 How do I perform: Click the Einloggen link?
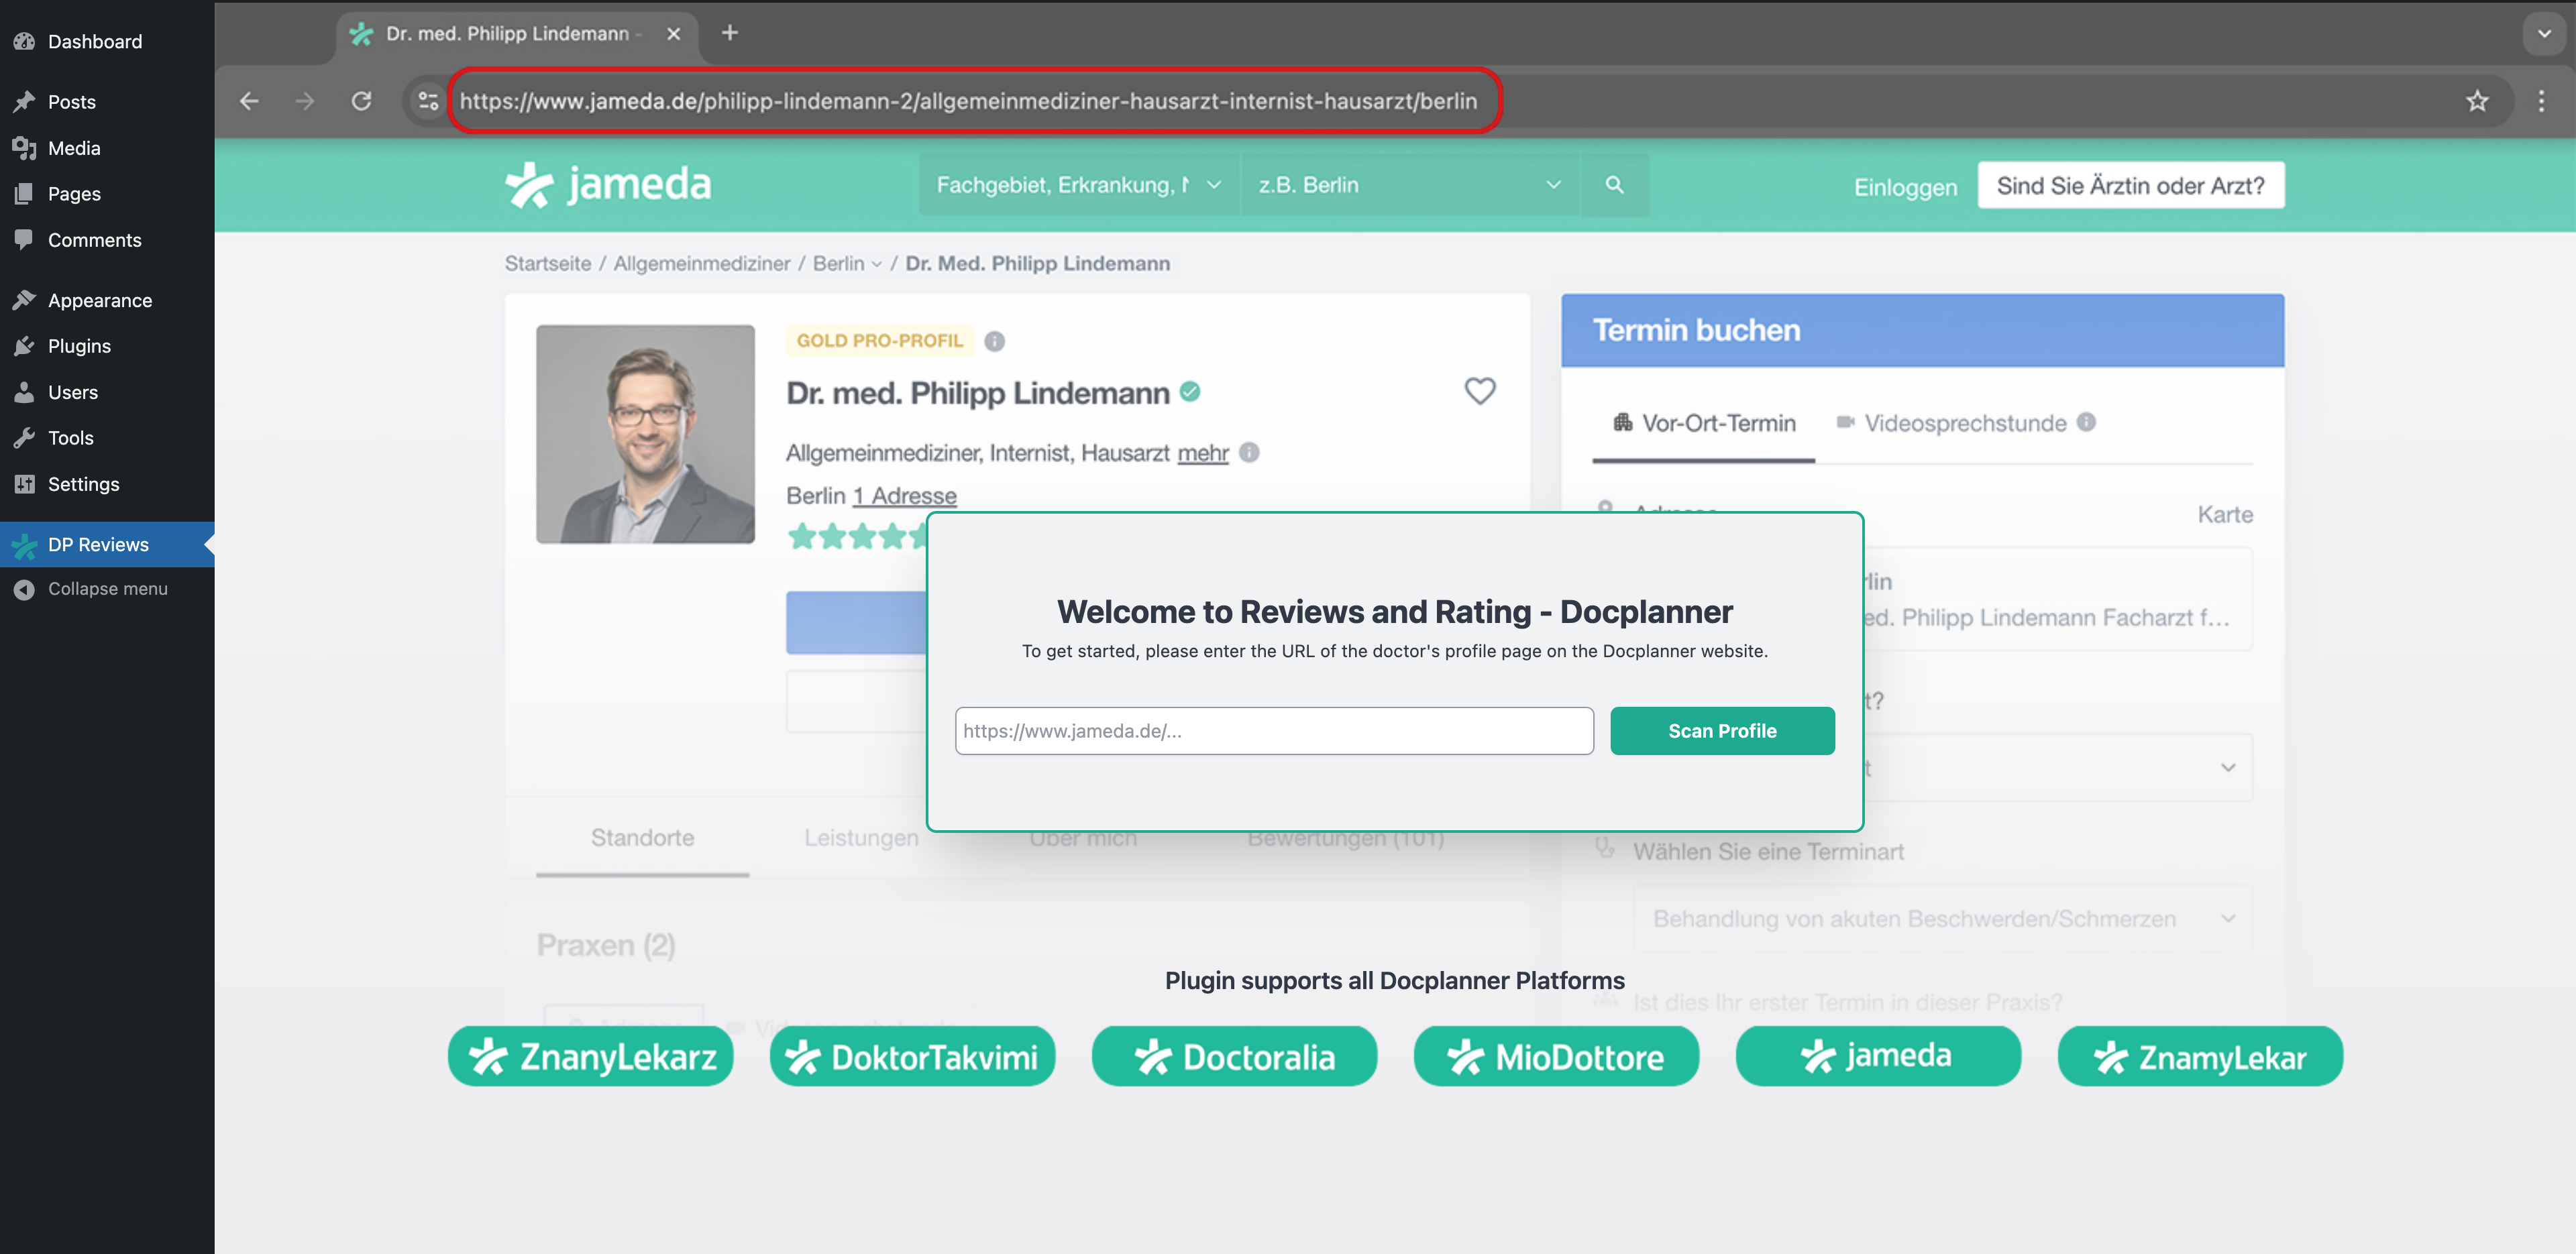point(1905,187)
